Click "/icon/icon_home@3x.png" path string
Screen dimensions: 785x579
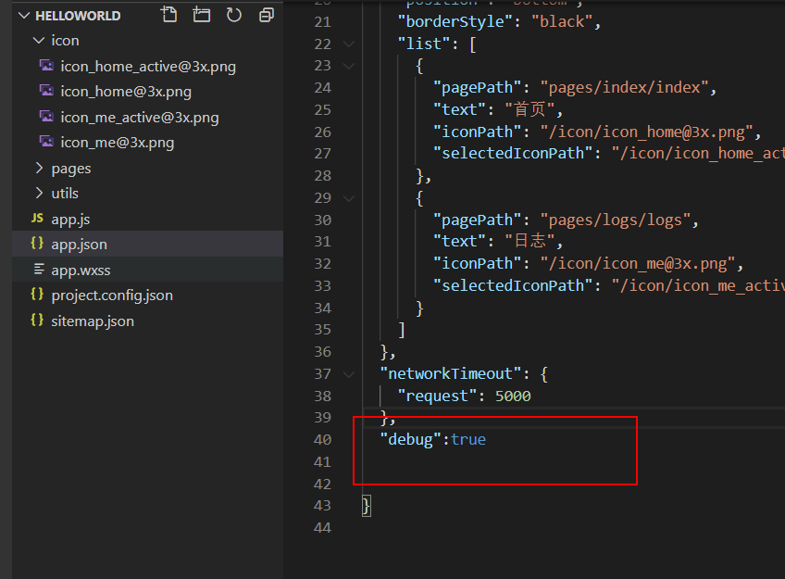pyautogui.click(x=647, y=132)
